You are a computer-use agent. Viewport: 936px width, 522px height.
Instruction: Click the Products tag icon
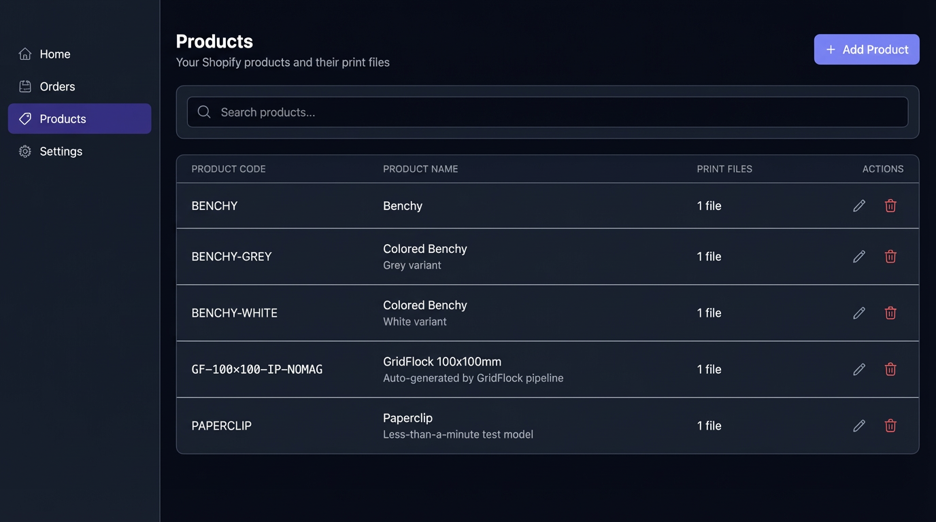(25, 118)
